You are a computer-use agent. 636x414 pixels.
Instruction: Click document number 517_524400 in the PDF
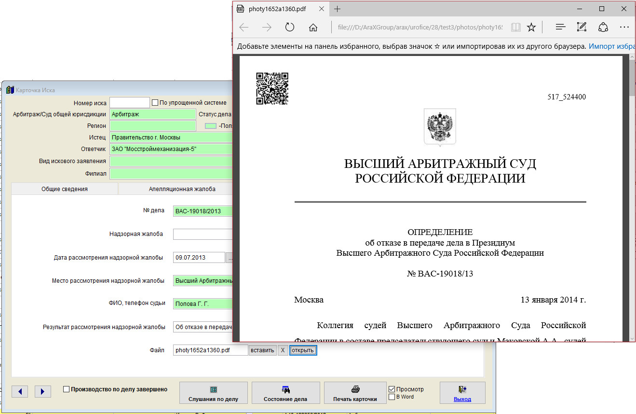click(x=567, y=97)
